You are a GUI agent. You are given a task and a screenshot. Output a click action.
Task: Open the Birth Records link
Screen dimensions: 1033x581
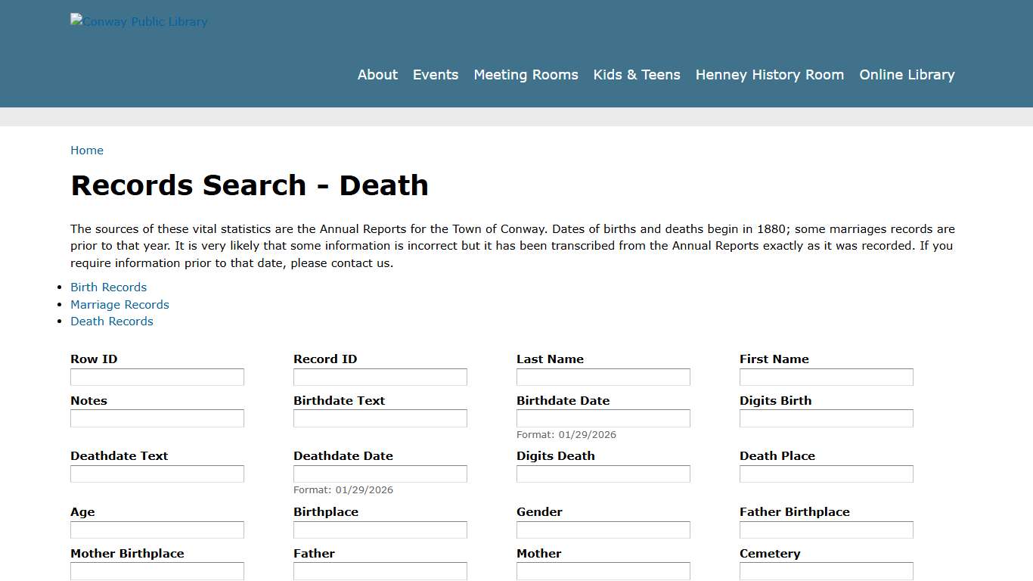108,287
